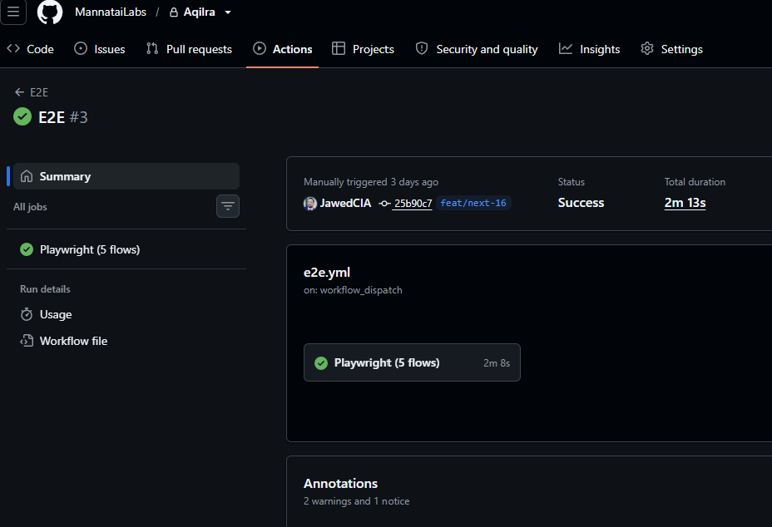Viewport: 772px width, 527px height.
Task: Click the 2m 8s job duration
Action: 497,363
